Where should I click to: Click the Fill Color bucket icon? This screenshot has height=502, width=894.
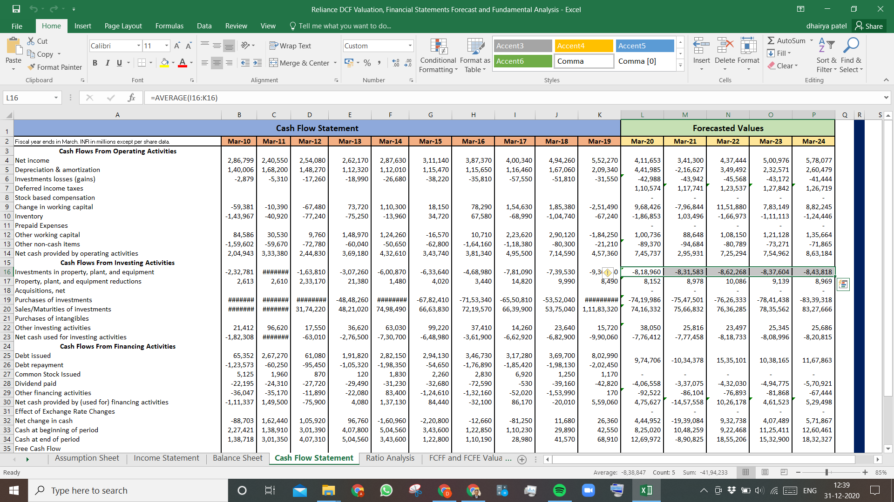click(164, 63)
